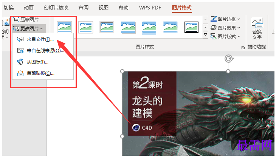
Task: Click the 图片边框 pencil icon
Action: (x=214, y=19)
